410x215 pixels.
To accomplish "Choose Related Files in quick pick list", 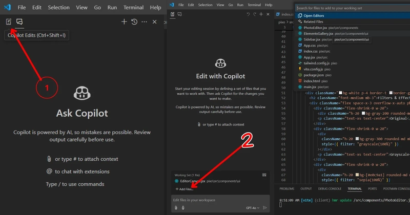I will 313,21.
